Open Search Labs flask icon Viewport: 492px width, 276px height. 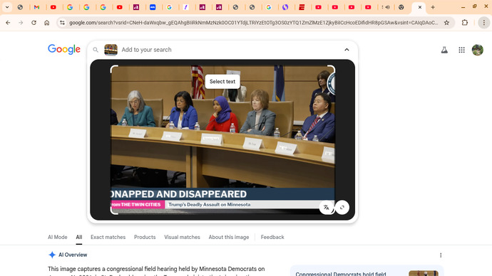coord(444,50)
